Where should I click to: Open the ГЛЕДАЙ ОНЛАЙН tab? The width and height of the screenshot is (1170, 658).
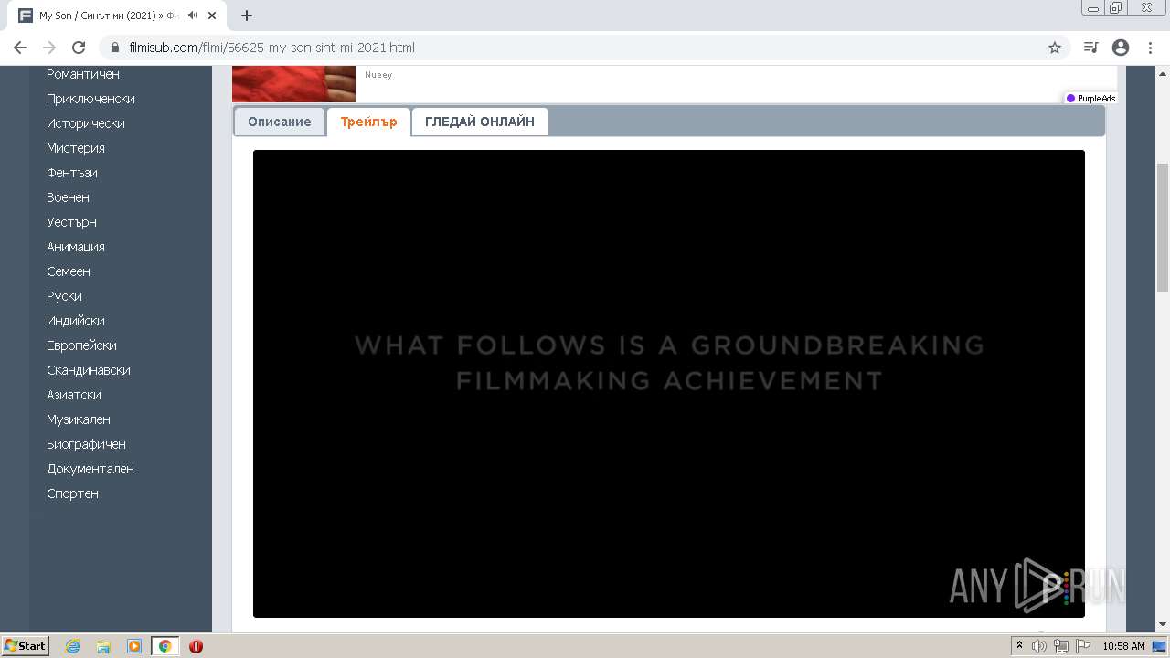[x=480, y=122]
